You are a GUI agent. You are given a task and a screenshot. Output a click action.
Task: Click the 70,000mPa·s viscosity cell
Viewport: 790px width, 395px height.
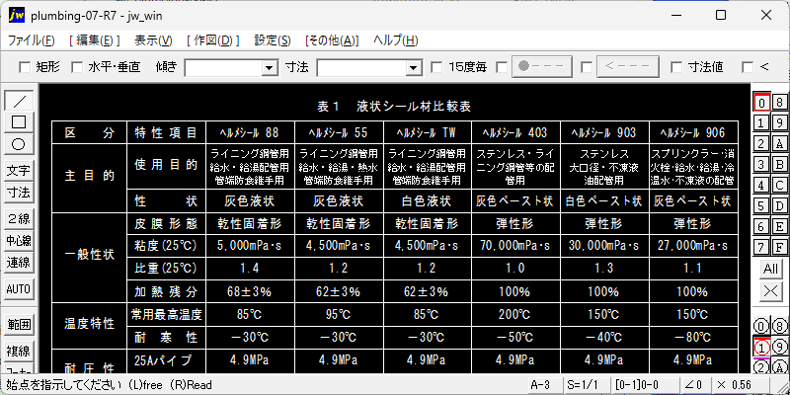click(515, 246)
